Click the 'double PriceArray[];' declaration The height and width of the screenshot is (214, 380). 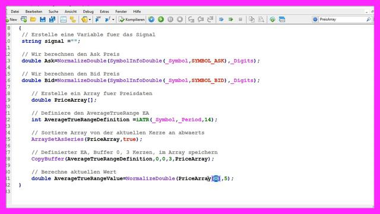(x=64, y=100)
